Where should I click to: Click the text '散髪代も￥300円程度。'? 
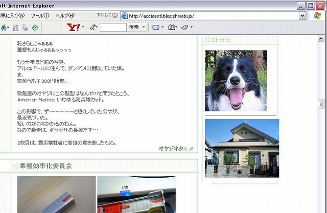coord(42,81)
